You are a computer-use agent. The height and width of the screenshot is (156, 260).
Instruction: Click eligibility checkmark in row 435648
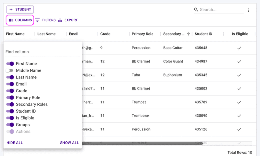coord(239,48)
